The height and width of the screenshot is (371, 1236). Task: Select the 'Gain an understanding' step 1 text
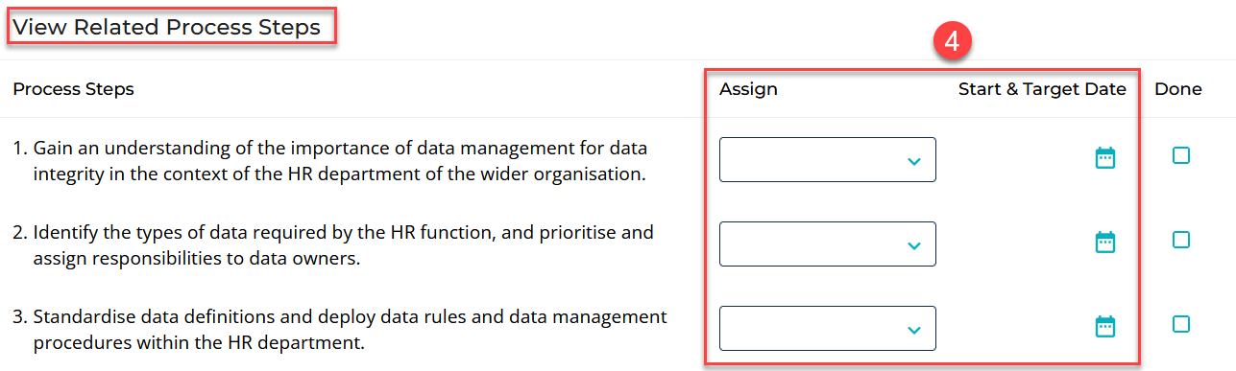click(x=330, y=159)
